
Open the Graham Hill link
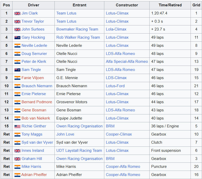point(32,159)
